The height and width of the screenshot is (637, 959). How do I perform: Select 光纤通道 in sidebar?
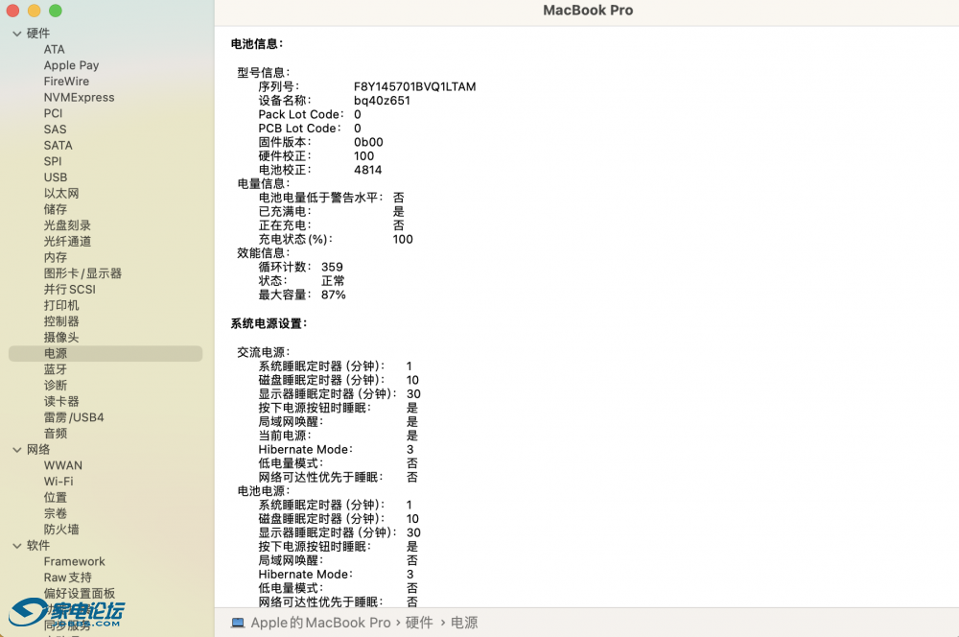coord(67,241)
